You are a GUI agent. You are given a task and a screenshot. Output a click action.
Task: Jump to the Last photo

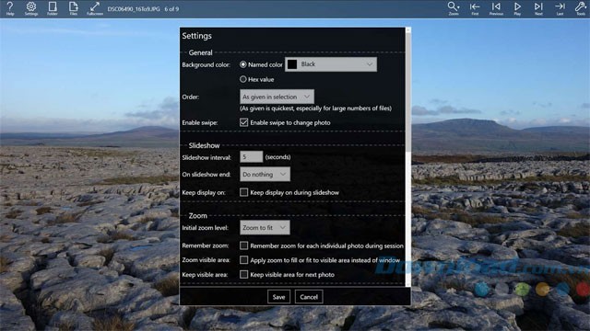click(x=560, y=8)
